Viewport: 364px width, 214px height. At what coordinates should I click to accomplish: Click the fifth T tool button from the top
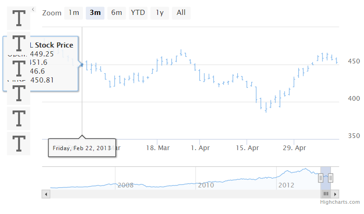point(19,118)
